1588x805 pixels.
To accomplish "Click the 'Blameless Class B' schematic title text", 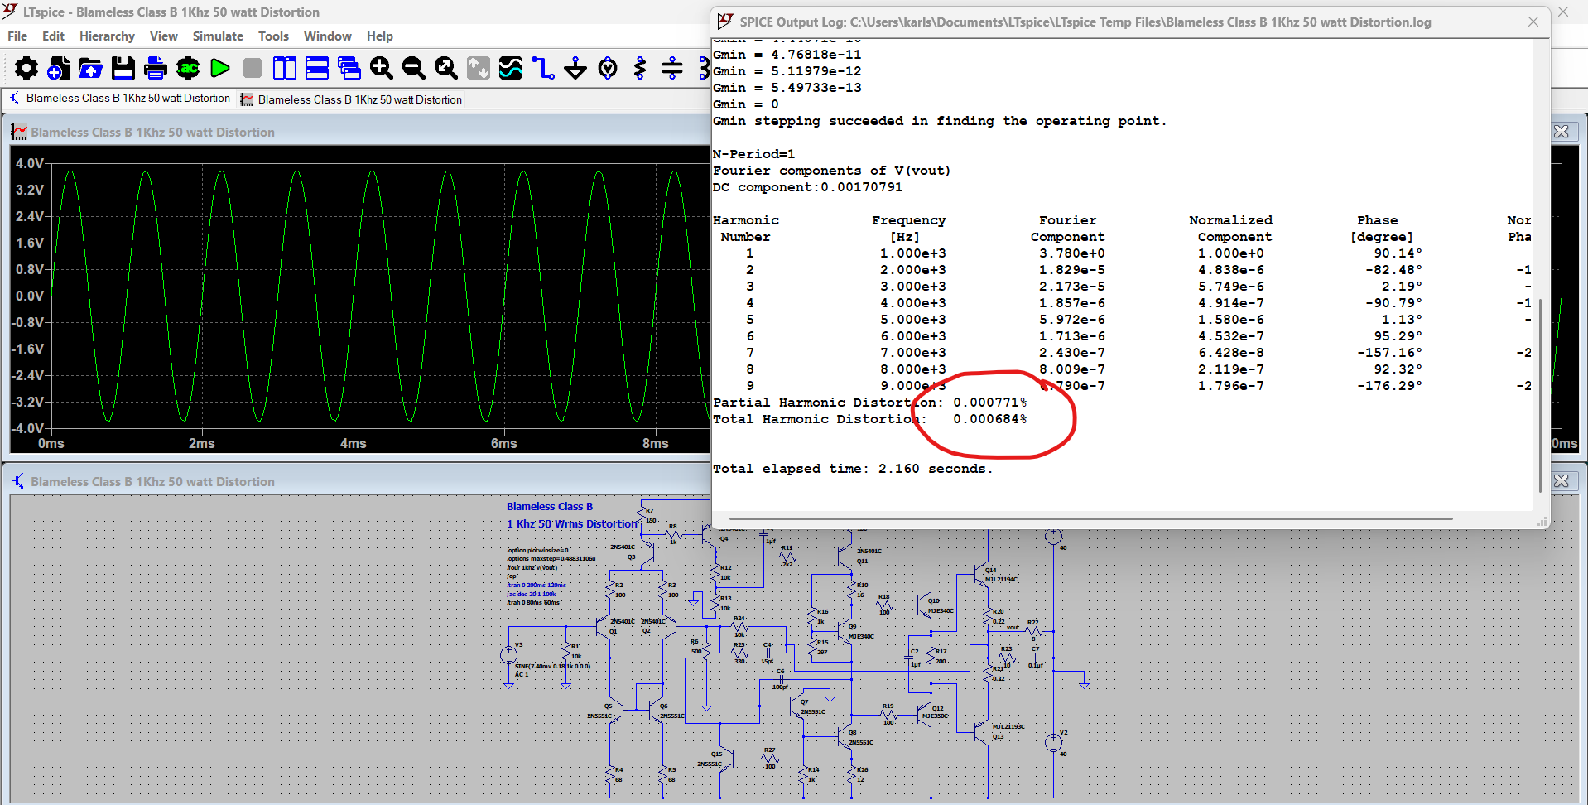I will tap(550, 506).
